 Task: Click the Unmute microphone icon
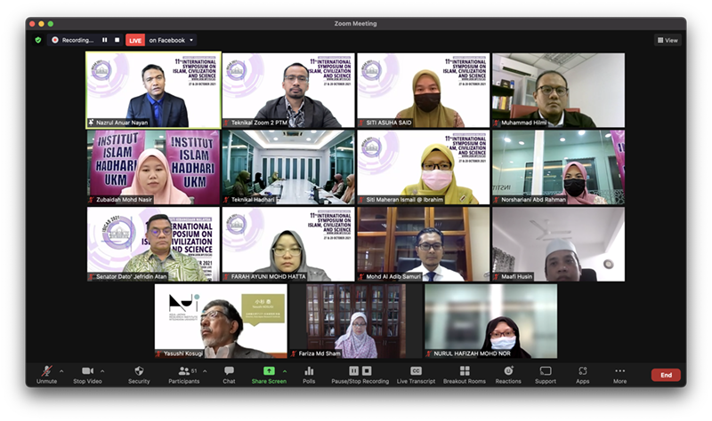coord(47,370)
